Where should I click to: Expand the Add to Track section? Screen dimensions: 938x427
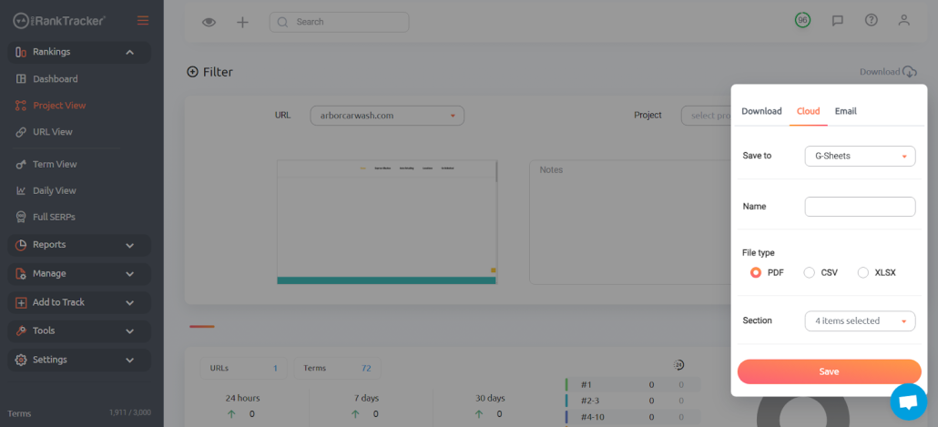tap(79, 302)
